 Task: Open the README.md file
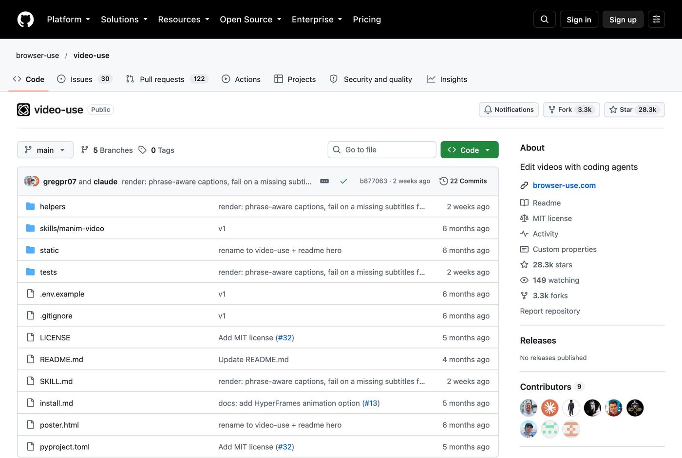[x=61, y=360]
